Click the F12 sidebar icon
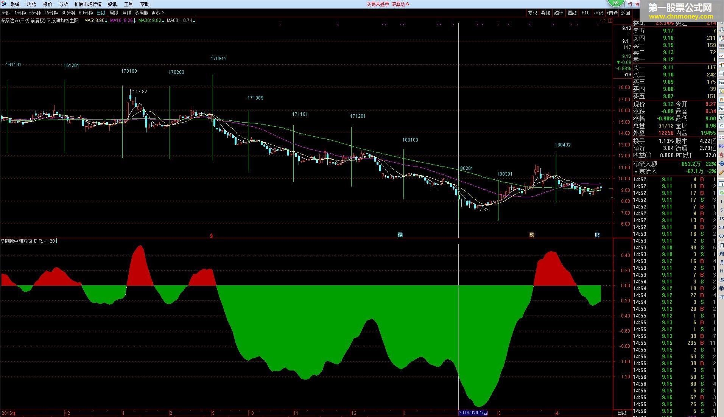This screenshot has height=417, width=724. [721, 109]
